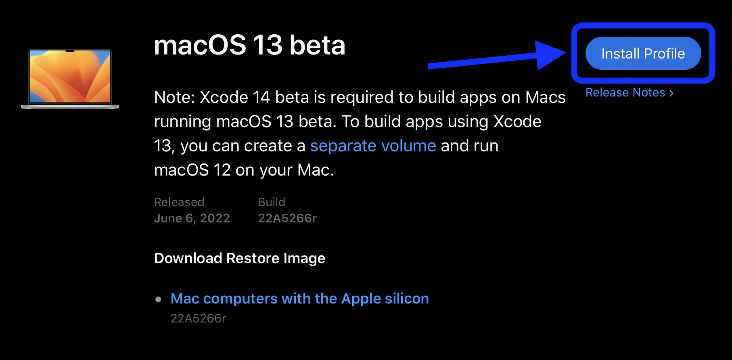732x360 pixels.
Task: Click the Install Profile button
Action: click(643, 53)
